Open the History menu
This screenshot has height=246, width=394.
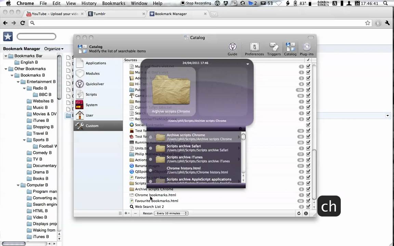[89, 3]
